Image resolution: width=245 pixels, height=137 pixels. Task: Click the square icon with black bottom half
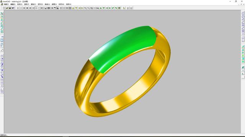point(46,8)
